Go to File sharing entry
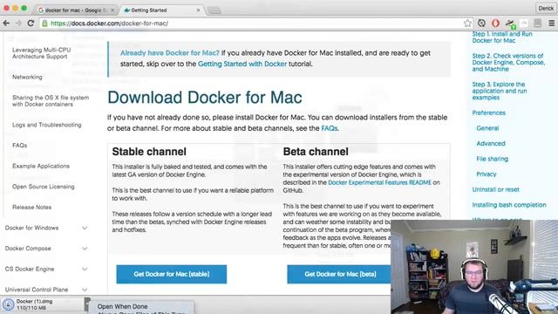The height and width of the screenshot is (314, 558). tap(492, 159)
